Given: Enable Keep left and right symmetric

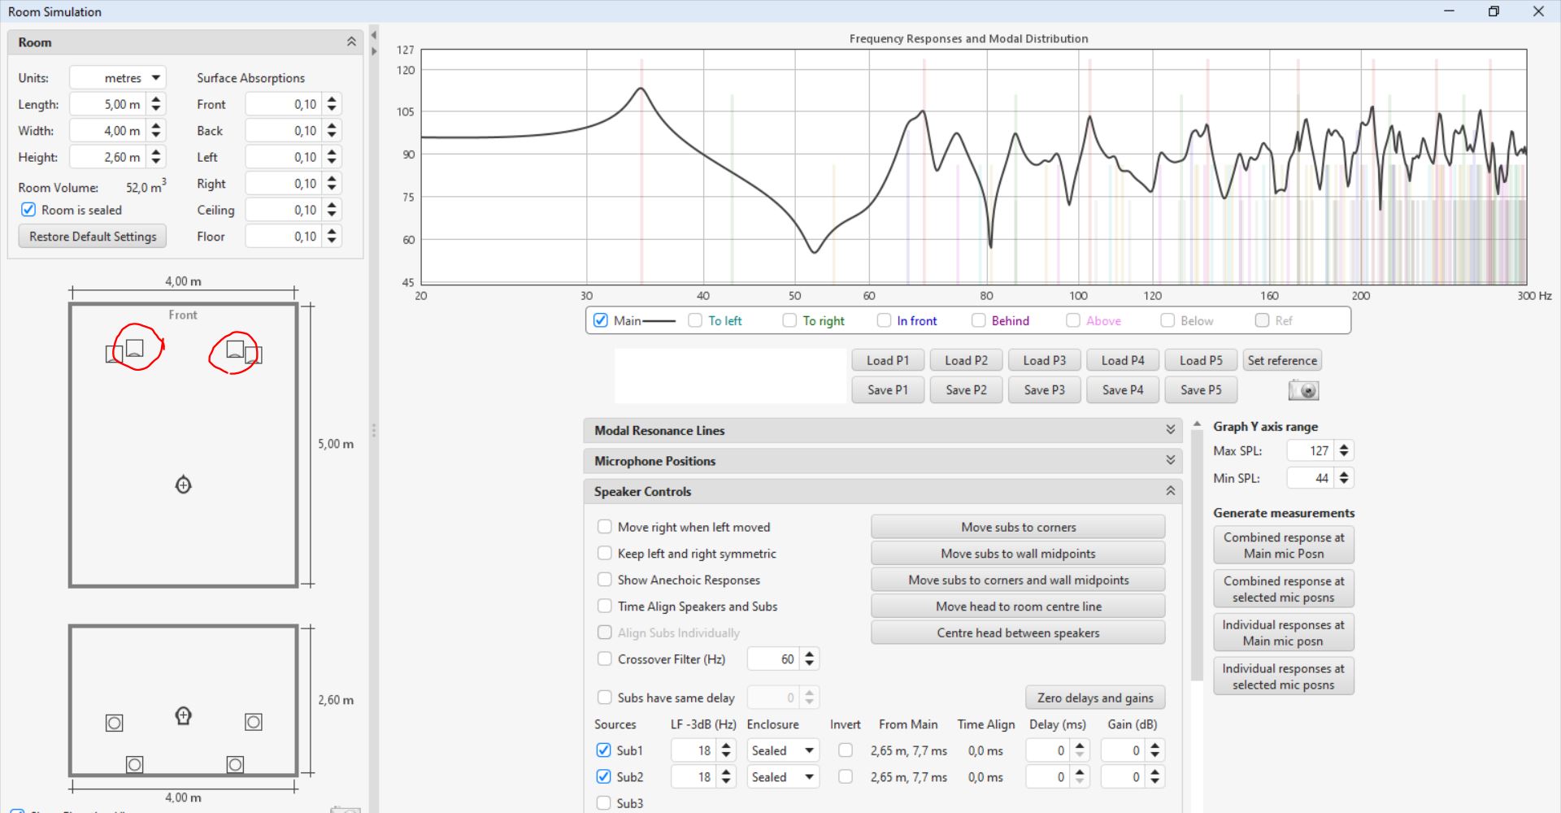Looking at the screenshot, I should tap(604, 554).
